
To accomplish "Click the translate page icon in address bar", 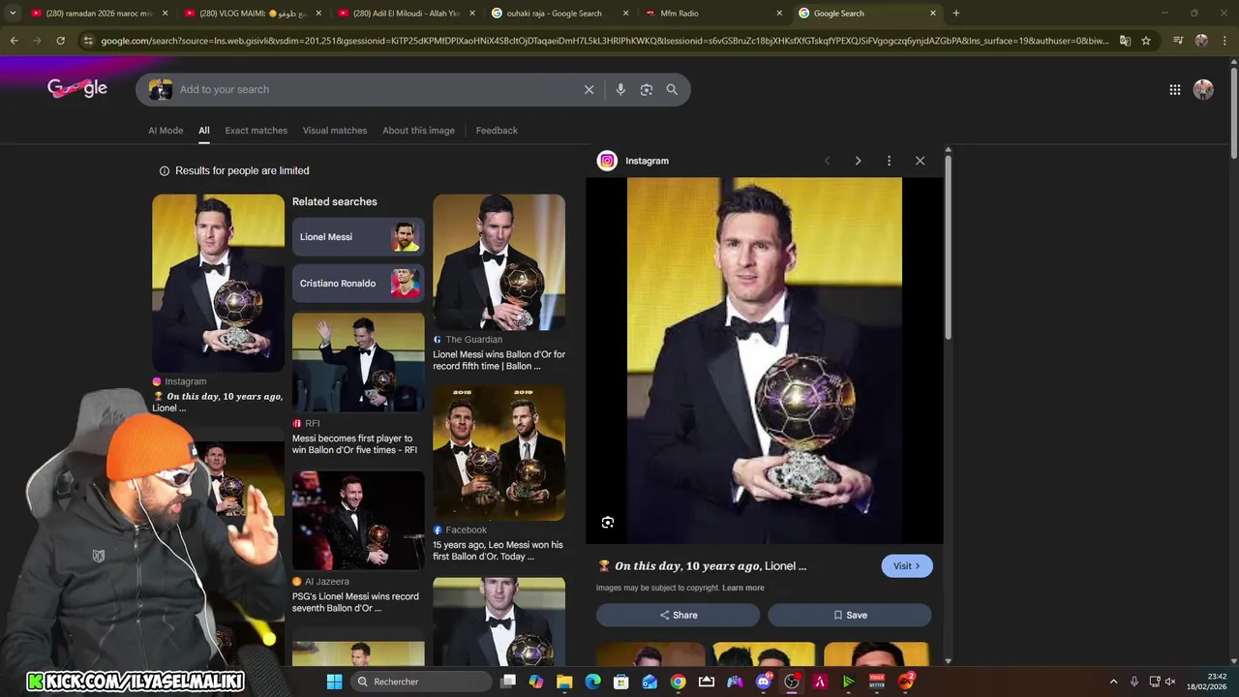I will (x=1125, y=41).
